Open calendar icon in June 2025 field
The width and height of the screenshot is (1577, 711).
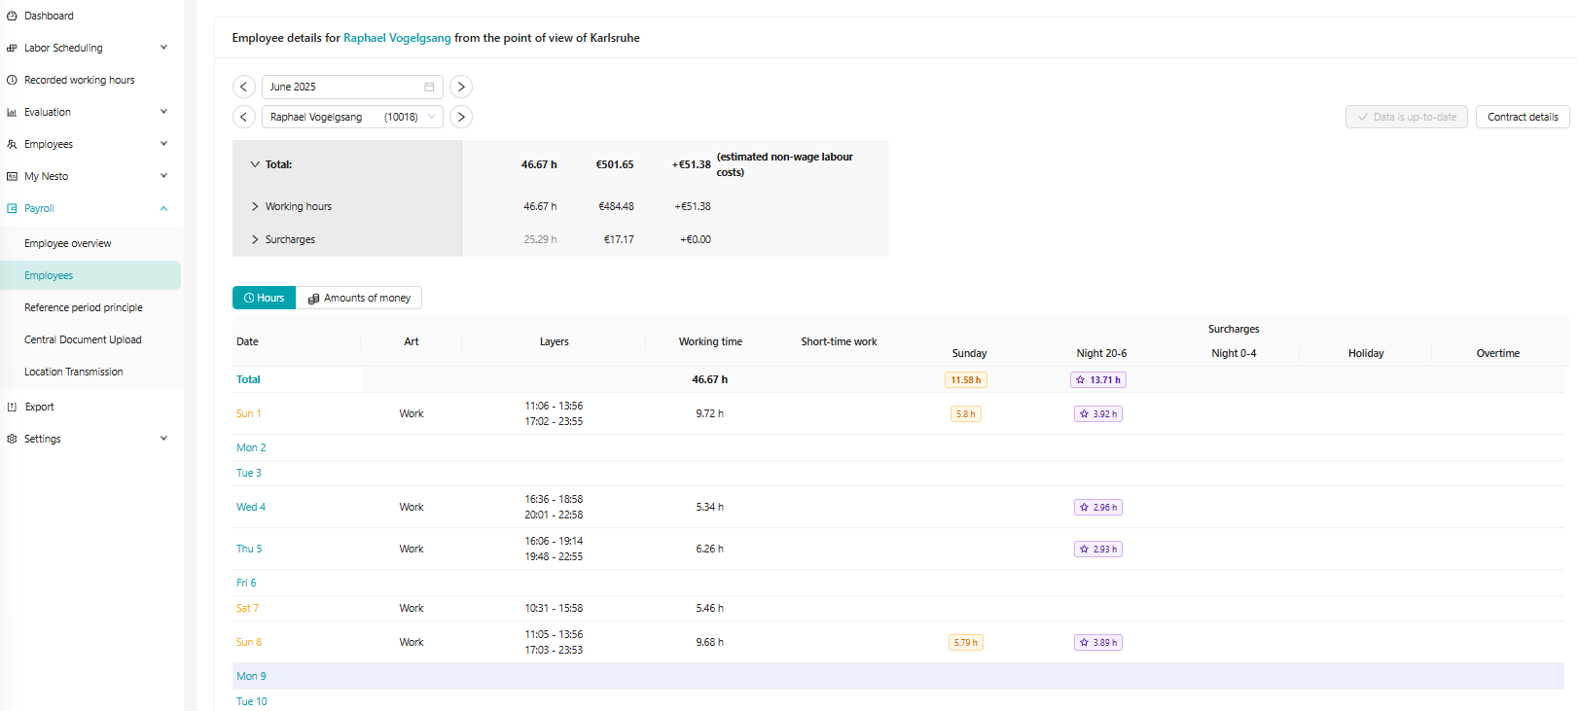429,87
